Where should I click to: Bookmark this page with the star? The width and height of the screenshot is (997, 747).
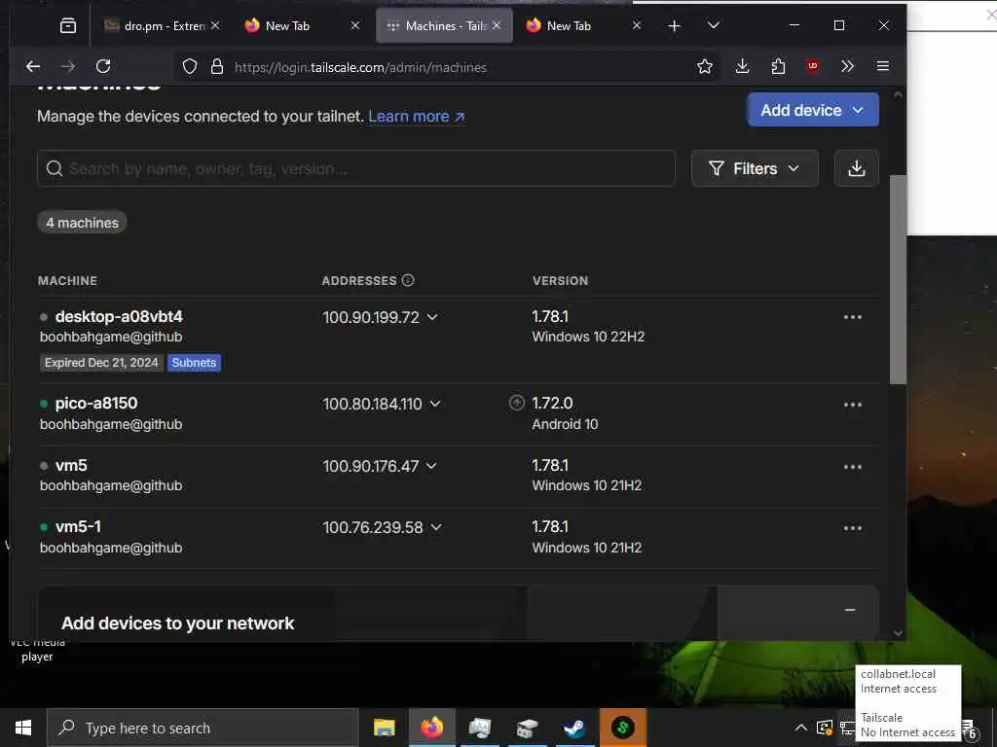(x=705, y=66)
